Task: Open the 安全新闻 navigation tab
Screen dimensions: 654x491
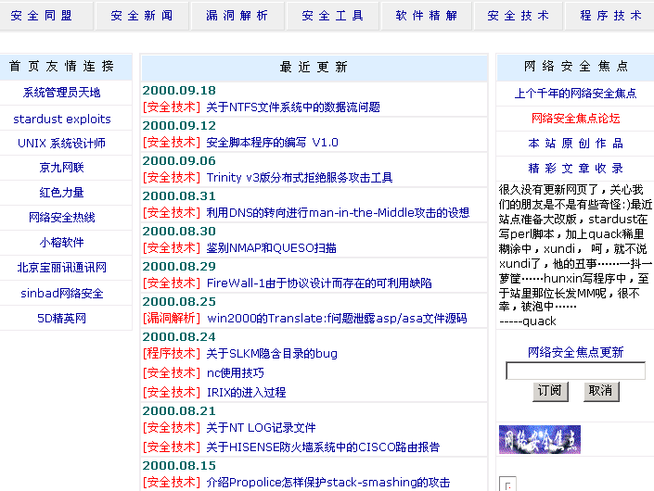Action: click(x=142, y=16)
